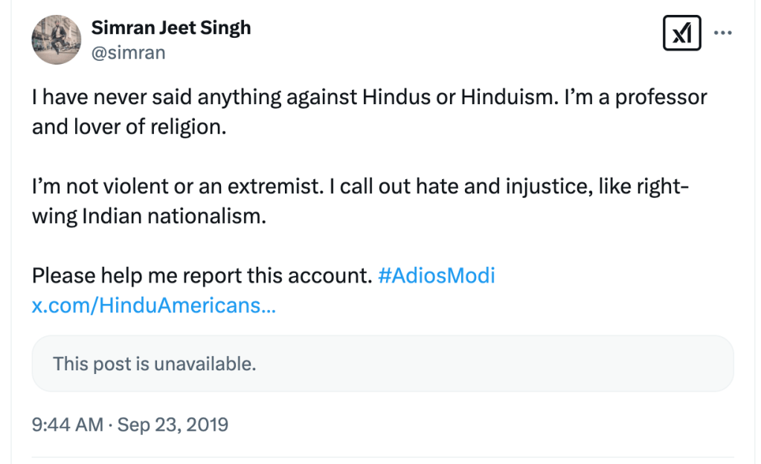Click the Sep 23, 2019 date
The image size is (761, 464).
[173, 425]
